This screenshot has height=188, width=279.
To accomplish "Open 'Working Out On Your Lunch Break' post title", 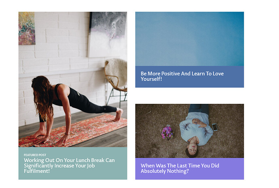I will pos(69,165).
